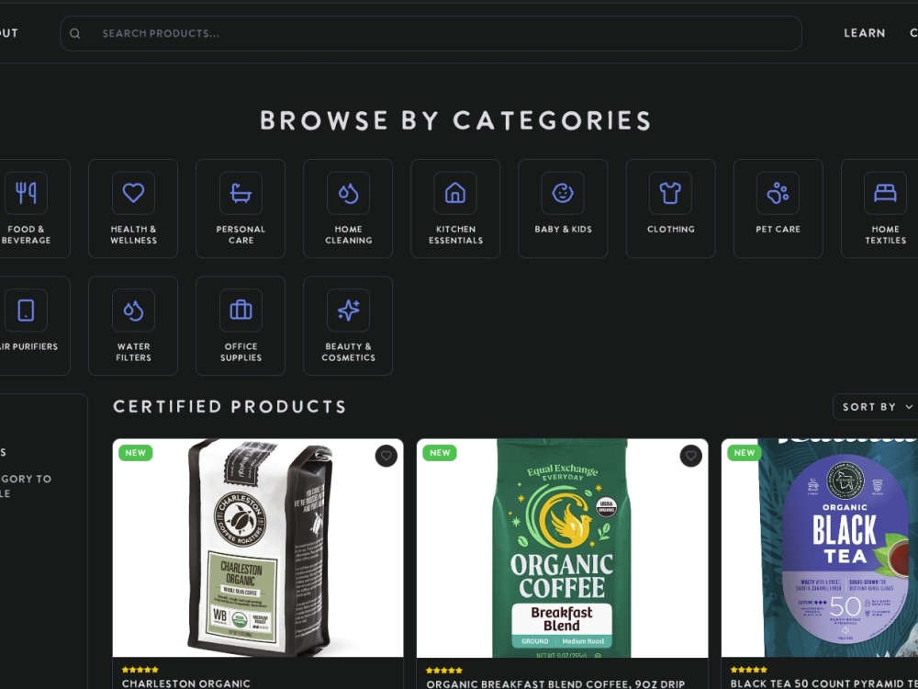
Task: Open Air Purifiers device icon category
Action: tap(26, 310)
